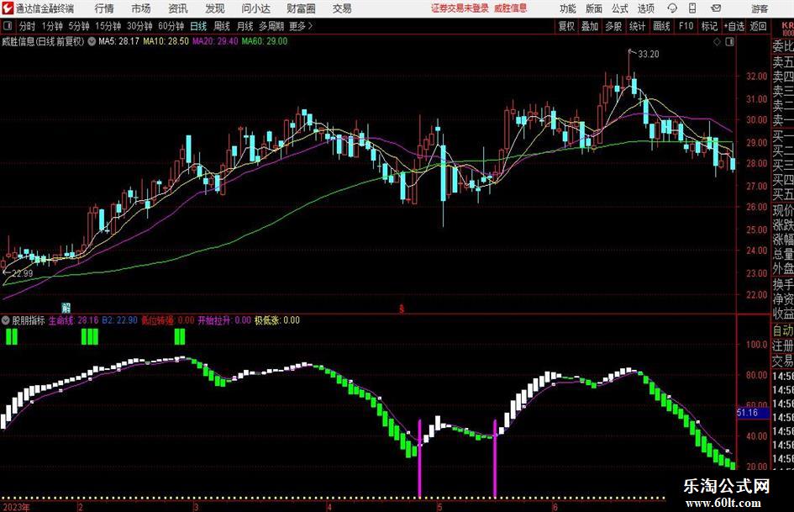
Task: Expand the 戚胜信息 main chart indicator dropdown
Action: coord(92,41)
